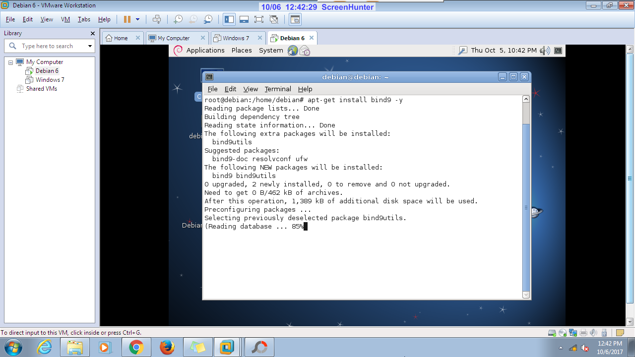Click the terminal window title bar icon
This screenshot has height=357, width=635.
[209, 77]
